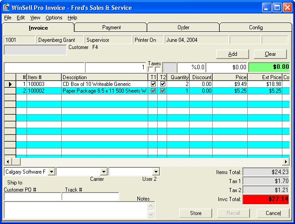Click the Add button
The height and width of the screenshot is (224, 295).
click(232, 54)
